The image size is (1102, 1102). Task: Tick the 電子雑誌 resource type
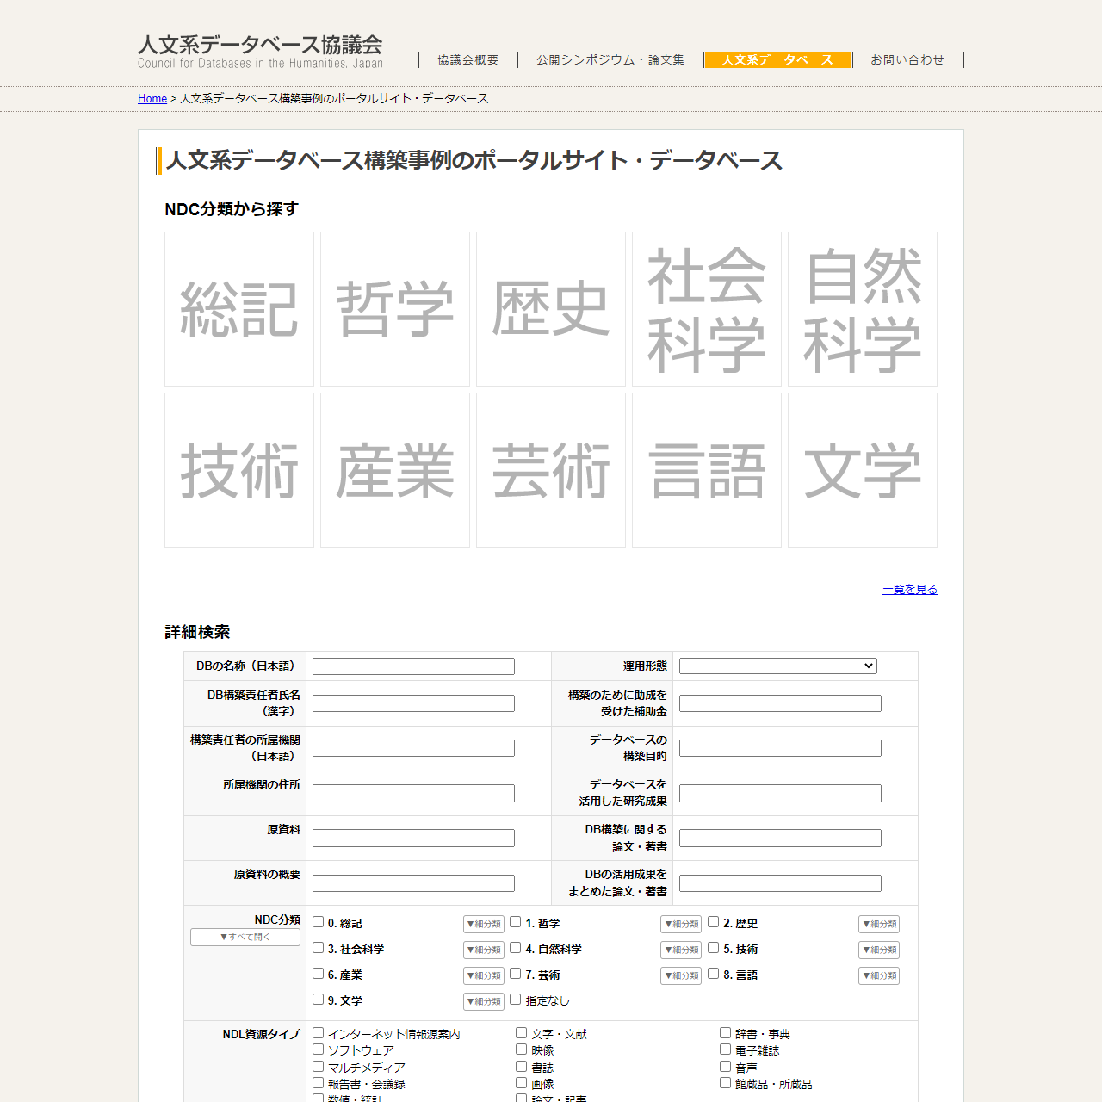click(726, 1049)
